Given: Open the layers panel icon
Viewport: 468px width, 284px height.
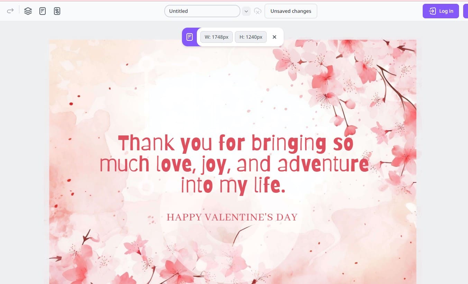Looking at the screenshot, I should [28, 11].
